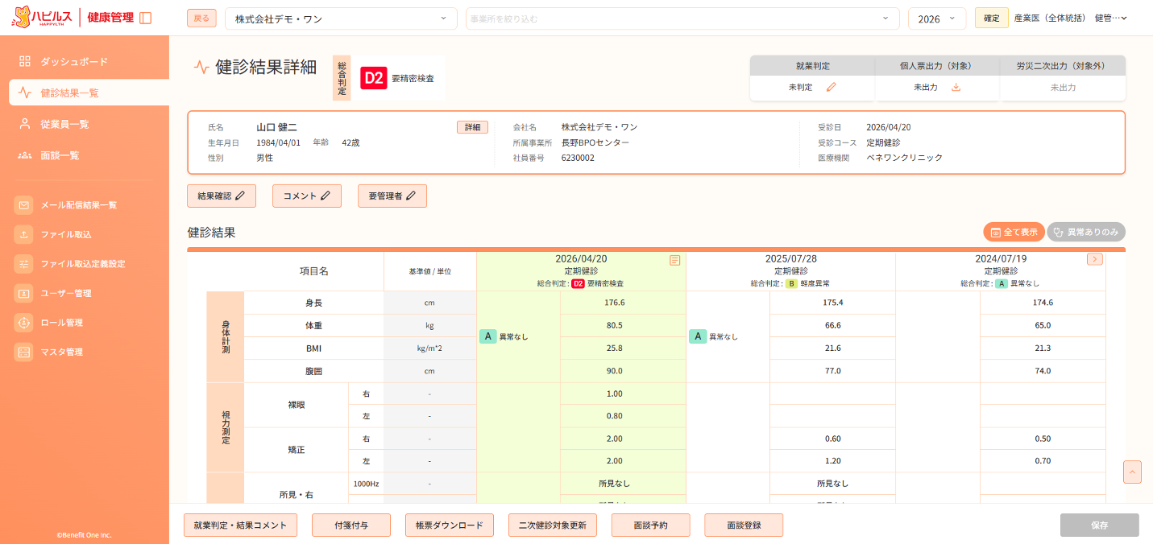Click the ハピルス logo
1153x544 pixels.
coord(42,17)
